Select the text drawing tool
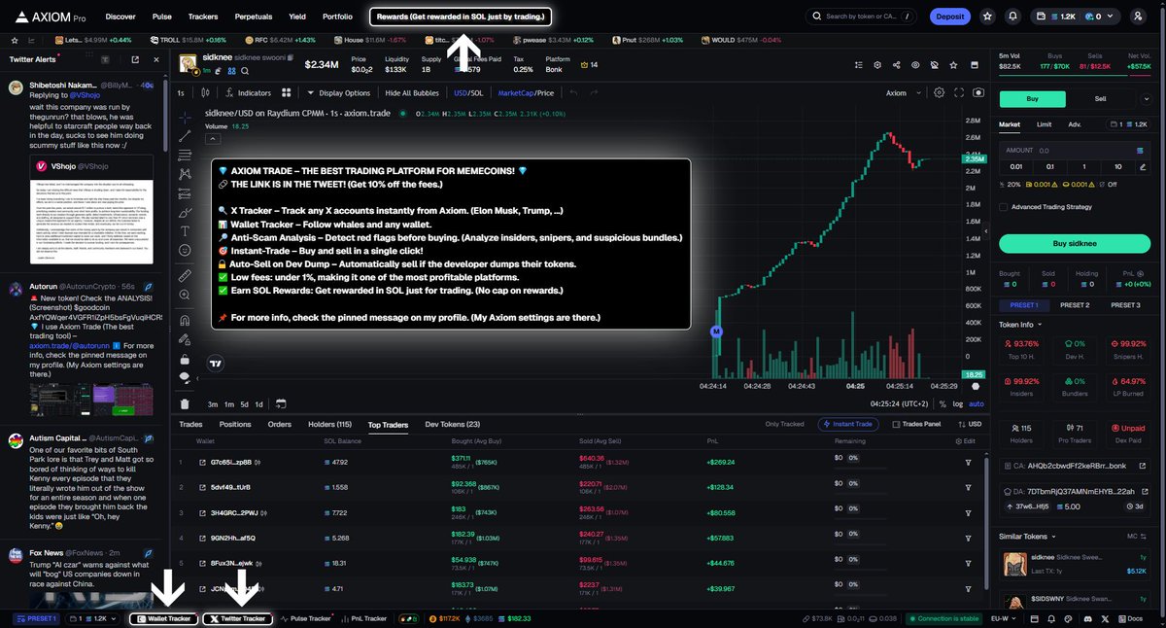The height and width of the screenshot is (628, 1166). pyautogui.click(x=185, y=231)
